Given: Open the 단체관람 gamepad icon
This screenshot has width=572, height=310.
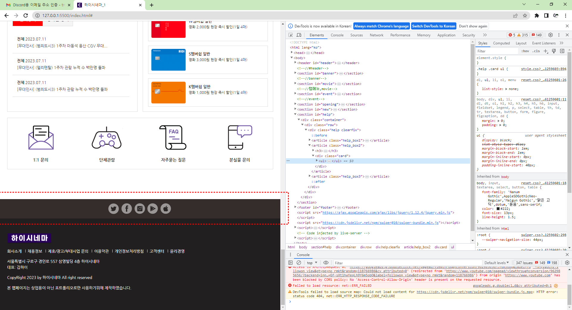Looking at the screenshot, I should click(107, 138).
